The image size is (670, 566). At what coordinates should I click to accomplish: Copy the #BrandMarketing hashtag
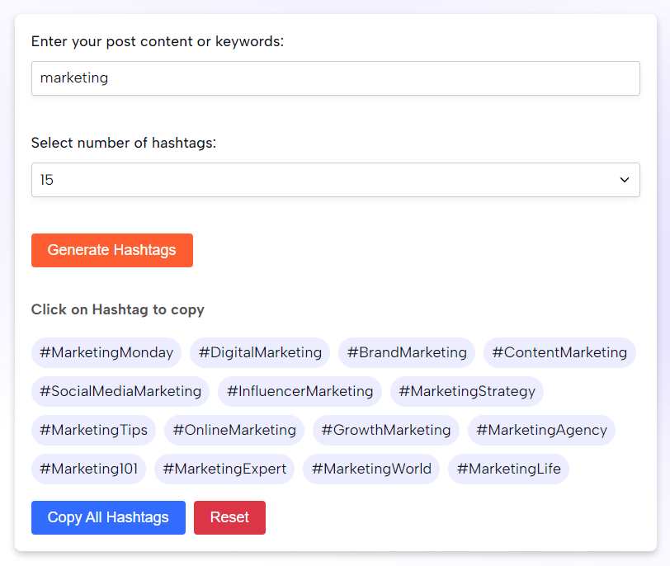pos(407,352)
